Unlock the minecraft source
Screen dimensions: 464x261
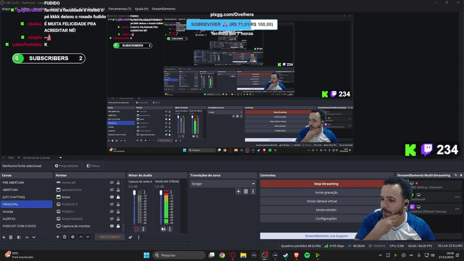coord(118,182)
